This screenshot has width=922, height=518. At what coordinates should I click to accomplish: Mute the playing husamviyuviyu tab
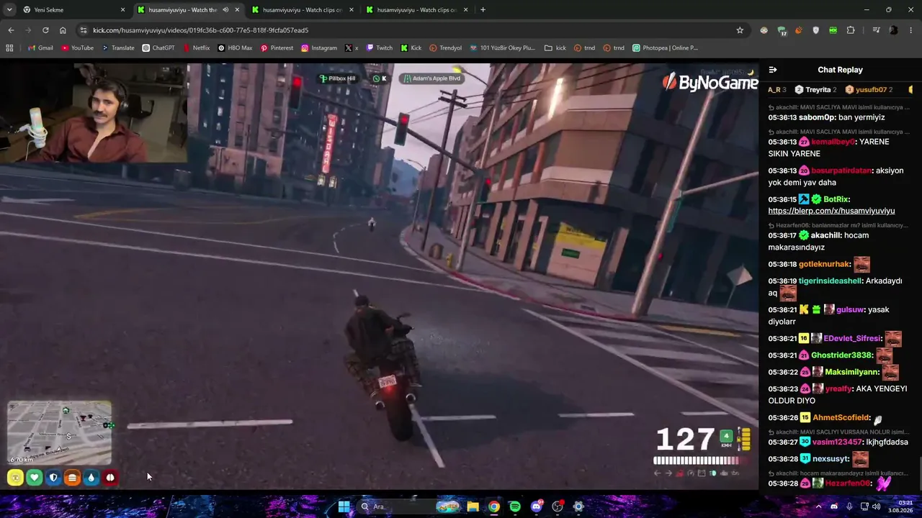pos(225,10)
